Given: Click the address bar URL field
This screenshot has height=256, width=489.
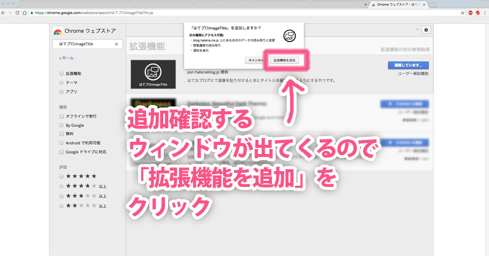Looking at the screenshot, I should click(x=243, y=13).
